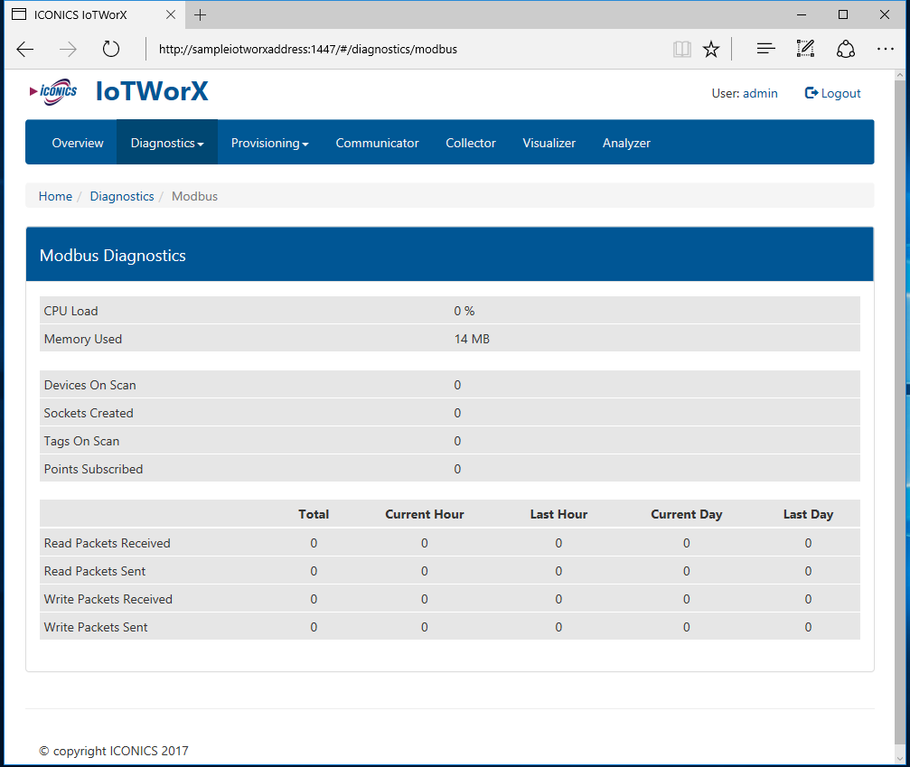Select the ICONICS IoTWorX tab title
This screenshot has height=767, width=910.
(x=80, y=15)
